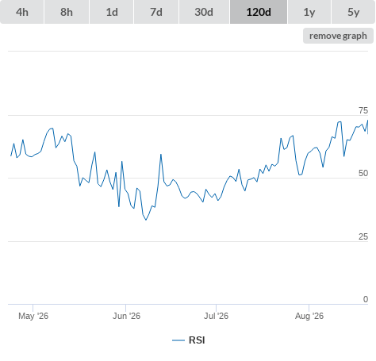Screen dimensions: 376x361
Task: Click the remove graph button
Action: (338, 36)
